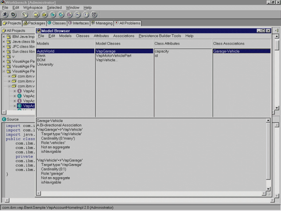
Task: Click the Add Project toolbar icon
Action: click(x=36, y=15)
